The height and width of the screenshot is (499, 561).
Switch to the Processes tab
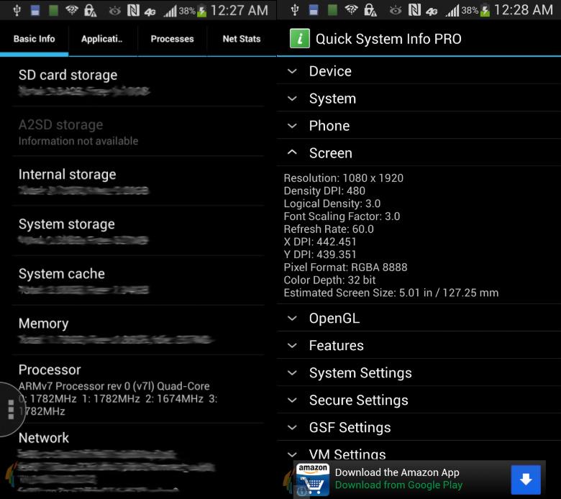tap(172, 39)
